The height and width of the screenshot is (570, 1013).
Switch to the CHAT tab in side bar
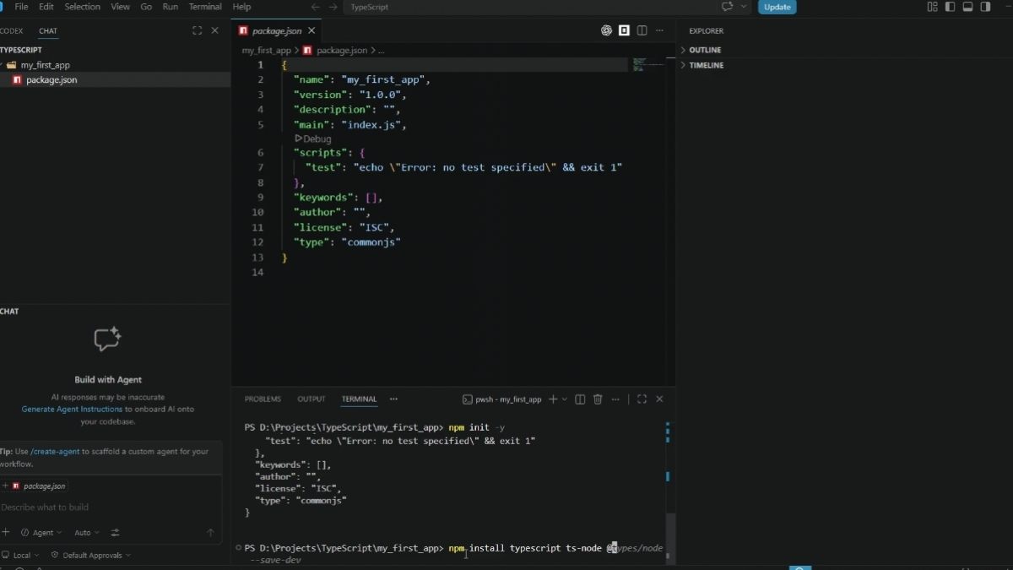point(48,31)
